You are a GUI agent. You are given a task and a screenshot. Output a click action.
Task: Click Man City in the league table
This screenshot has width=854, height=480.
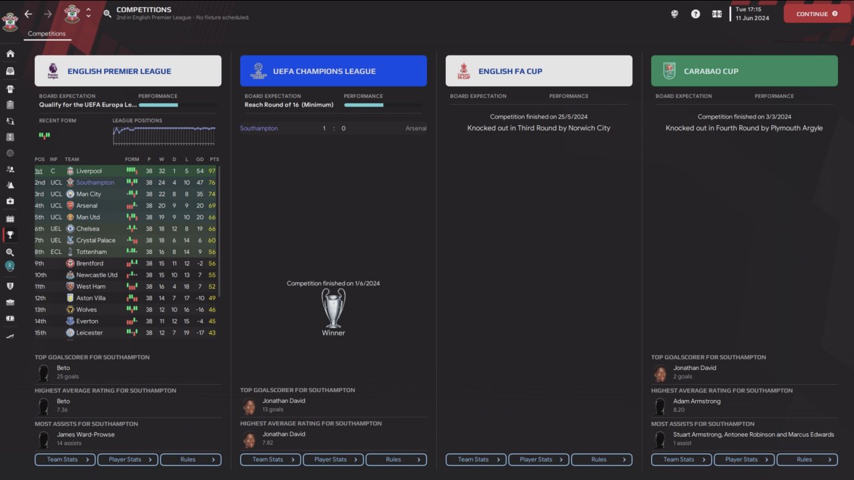click(x=89, y=194)
